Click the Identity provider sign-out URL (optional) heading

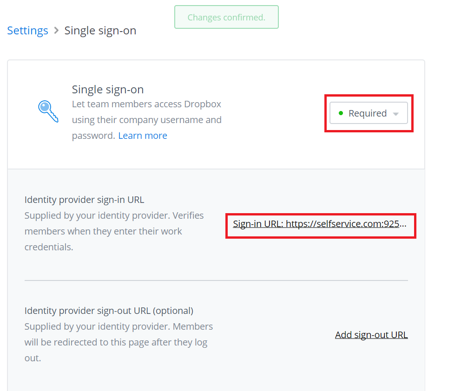coord(109,311)
